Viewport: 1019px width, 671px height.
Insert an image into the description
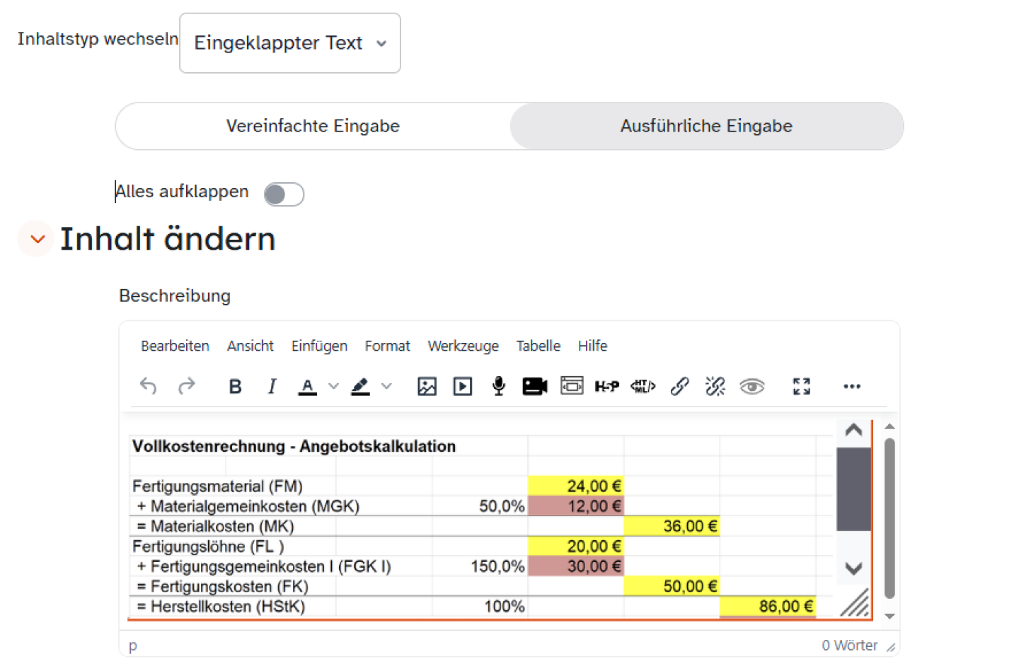pos(426,386)
